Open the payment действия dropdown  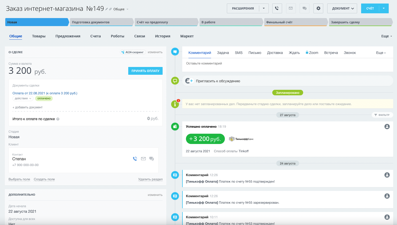pos(23,99)
